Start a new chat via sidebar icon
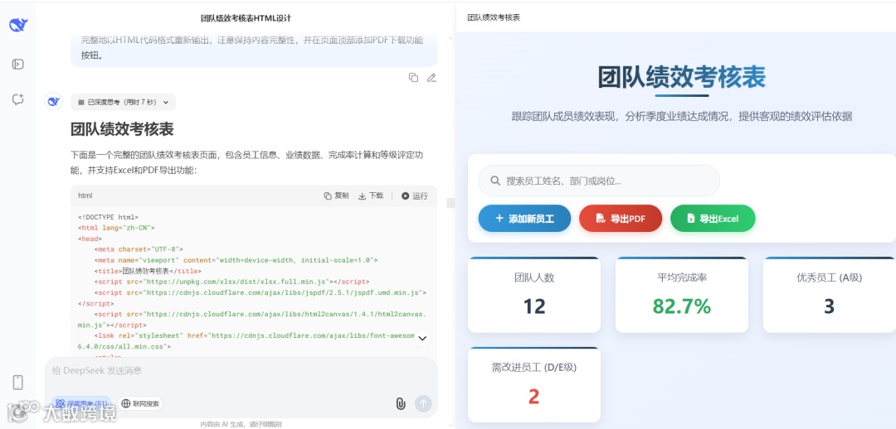The image size is (896, 429). point(17,100)
